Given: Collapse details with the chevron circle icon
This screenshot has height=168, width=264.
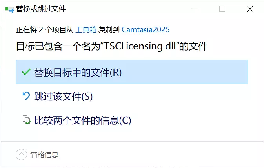Looking at the screenshot, I should [21, 154].
